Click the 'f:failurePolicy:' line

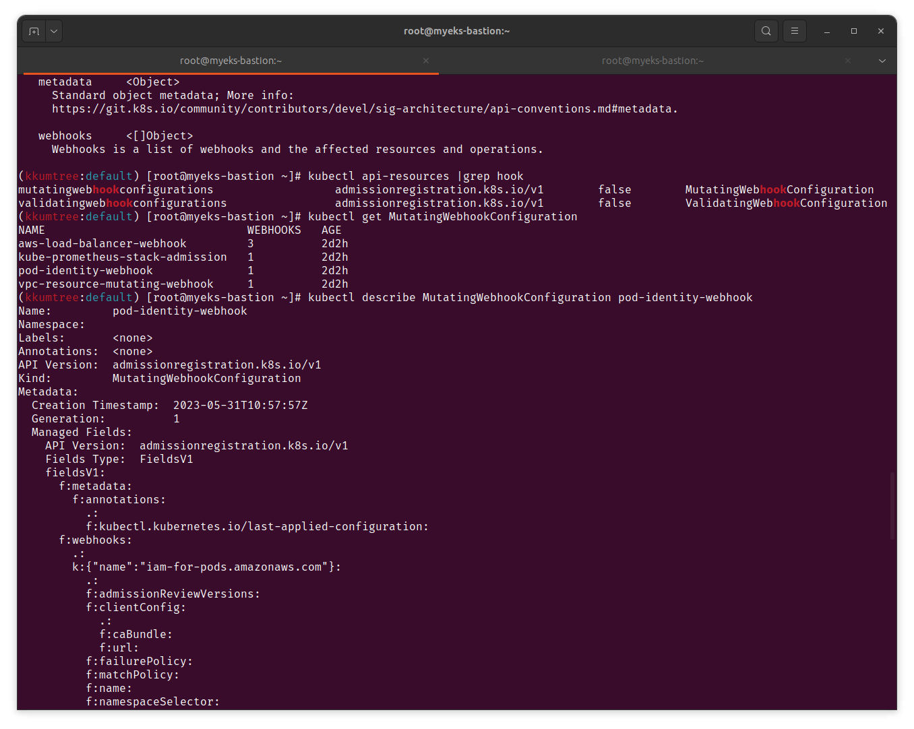(140, 662)
